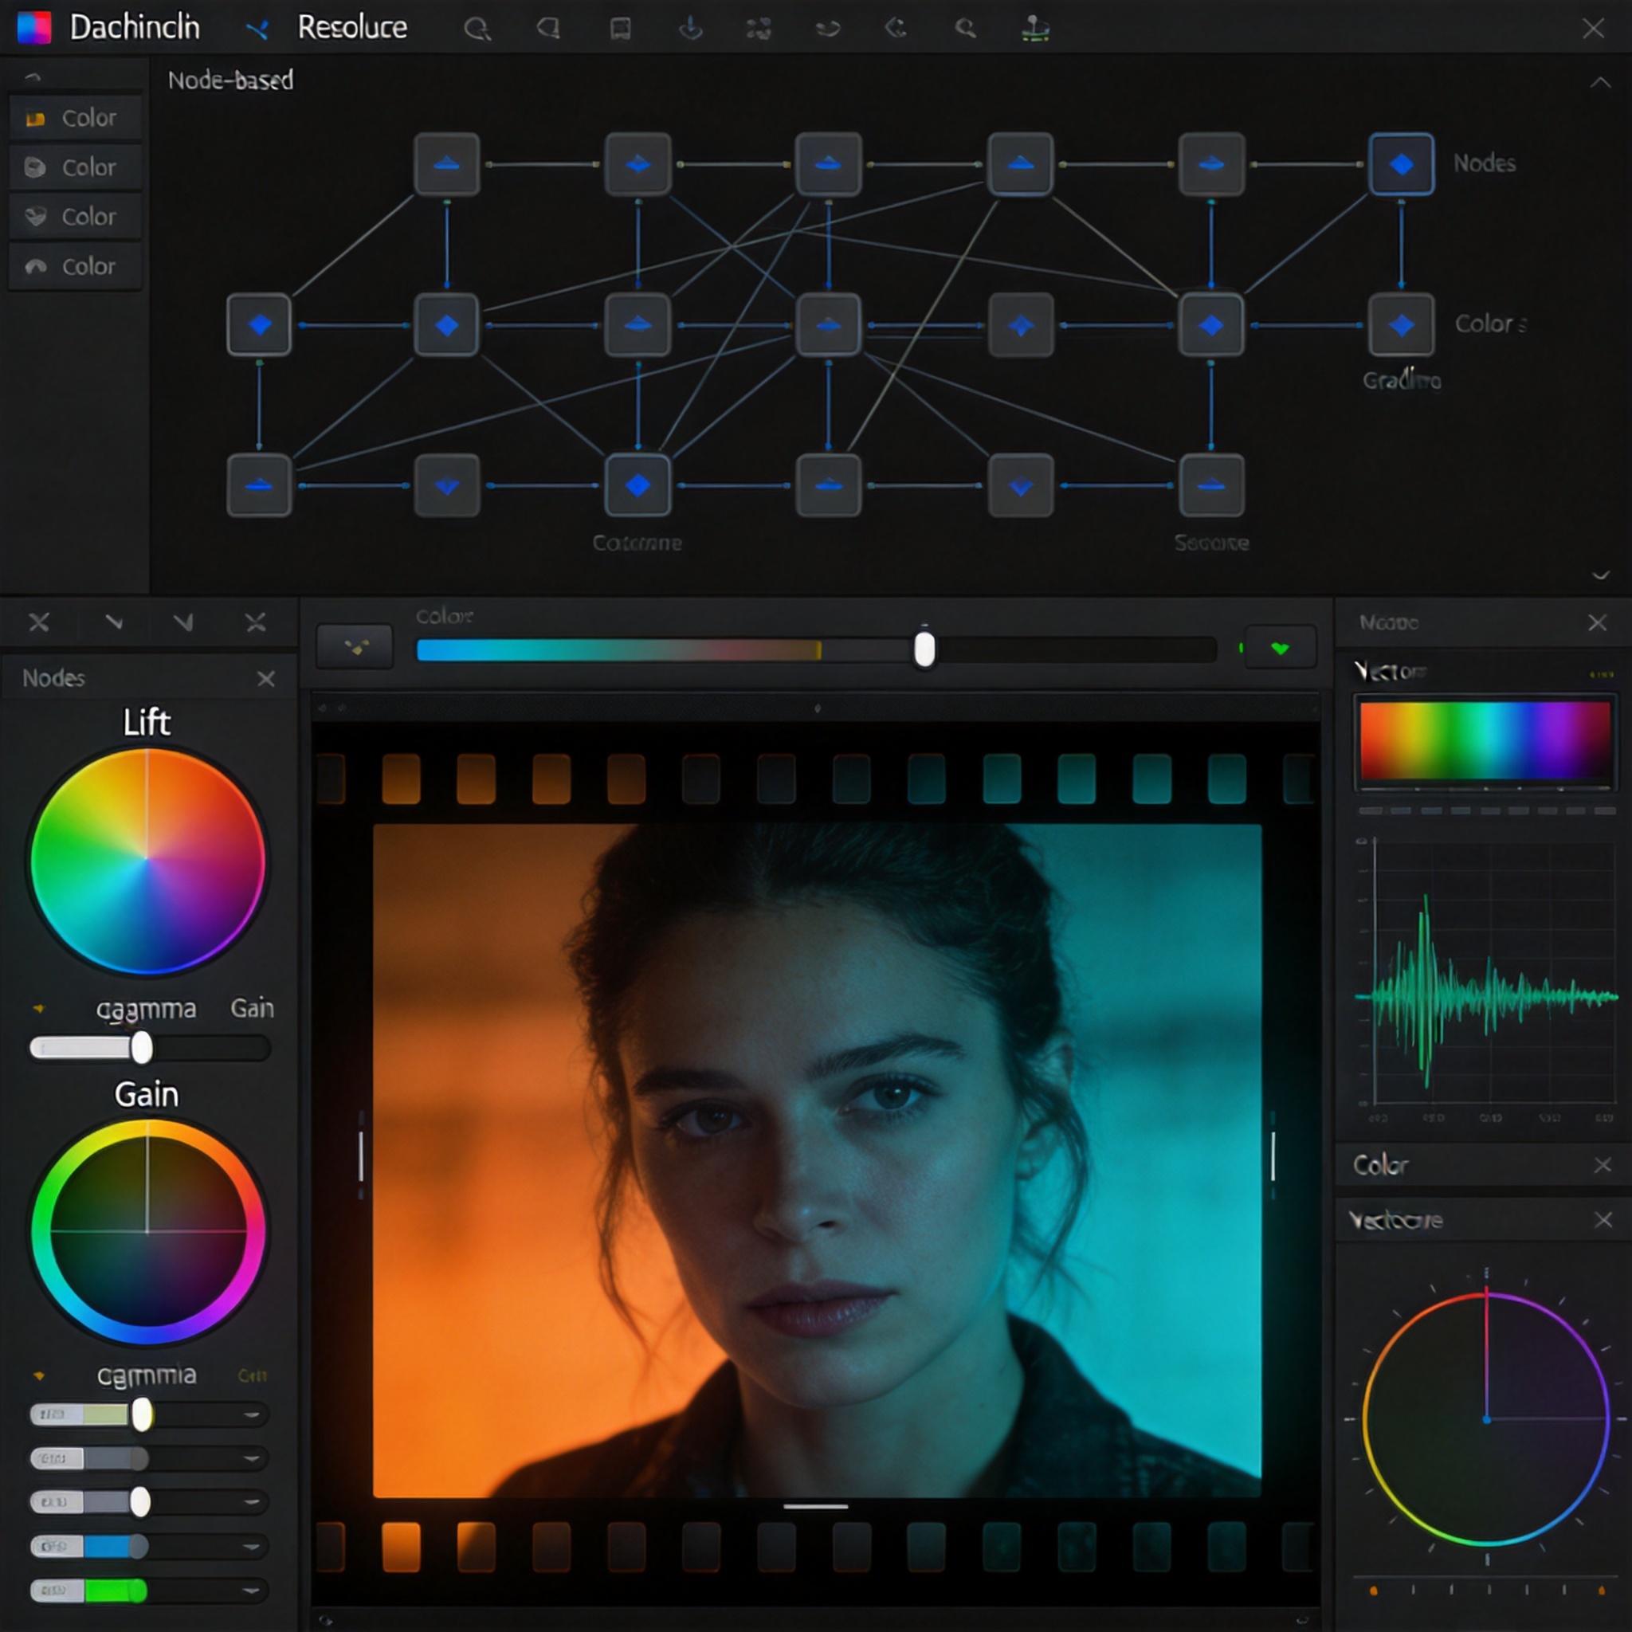This screenshot has height=1632, width=1632.
Task: Click the slider handle below the Lift wheel
Action: point(142,1047)
